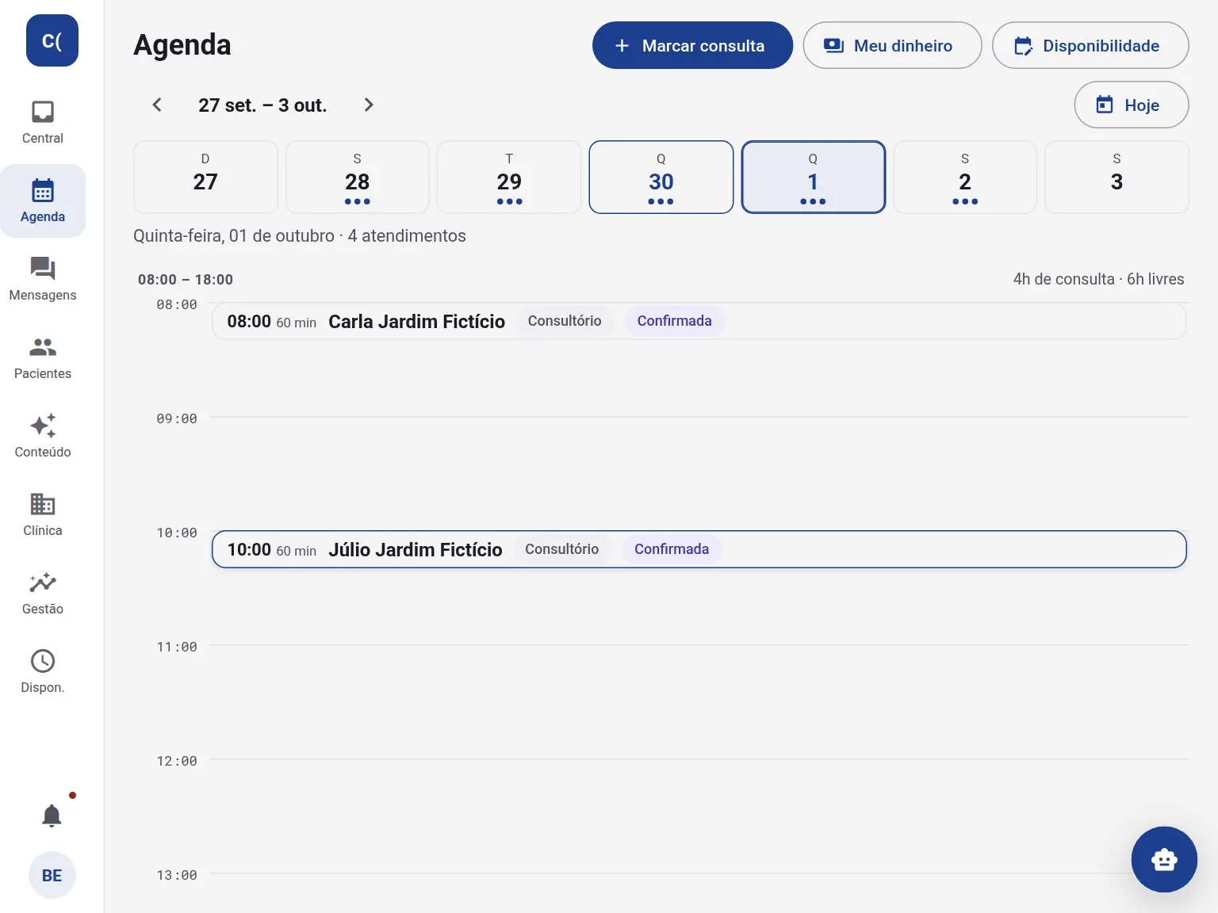
Task: Open Meu dinheiro
Action: pos(892,45)
